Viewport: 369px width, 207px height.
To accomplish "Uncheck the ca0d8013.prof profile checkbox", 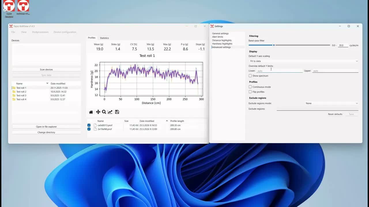I will [89, 125].
